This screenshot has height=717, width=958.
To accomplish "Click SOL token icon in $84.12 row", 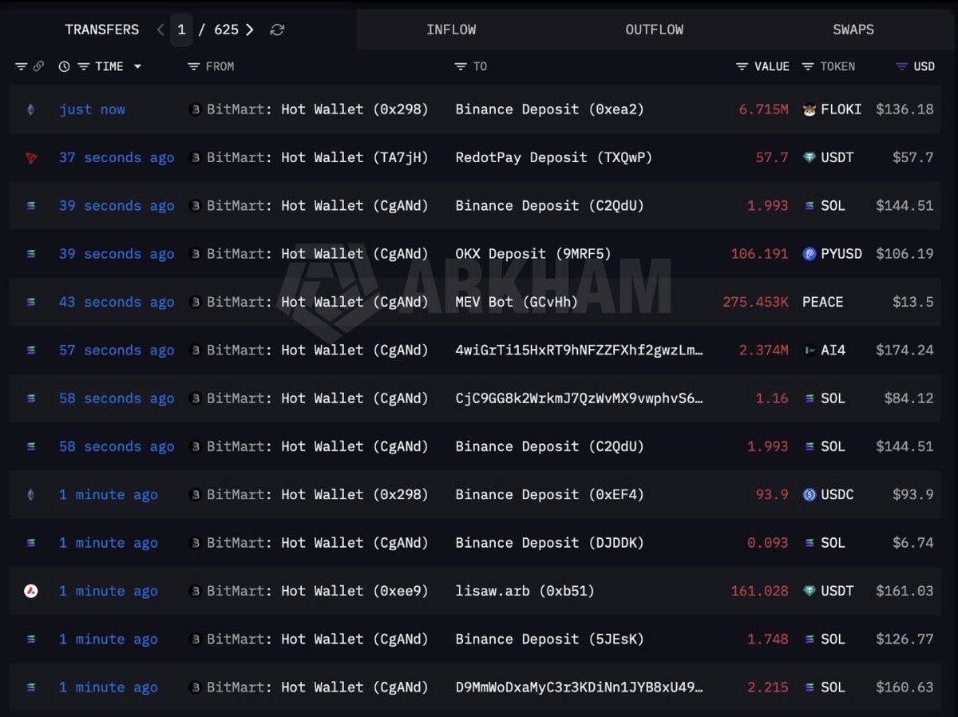I will tap(809, 398).
